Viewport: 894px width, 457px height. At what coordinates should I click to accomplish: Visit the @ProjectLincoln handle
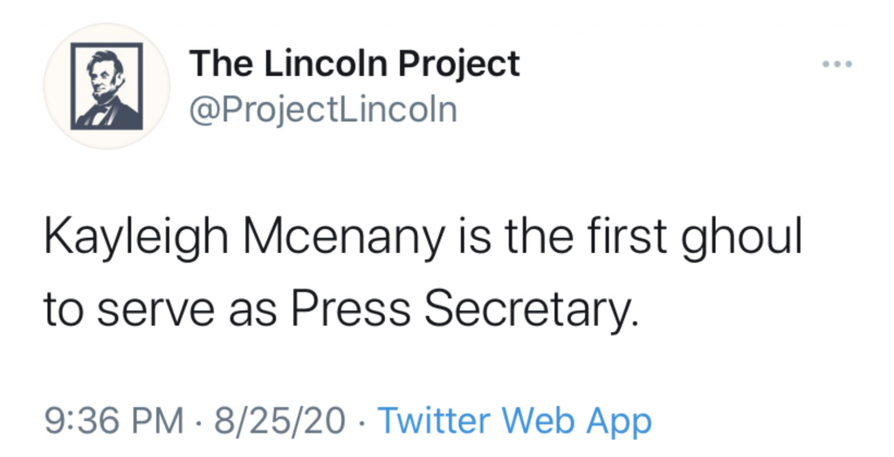pyautogui.click(x=323, y=109)
